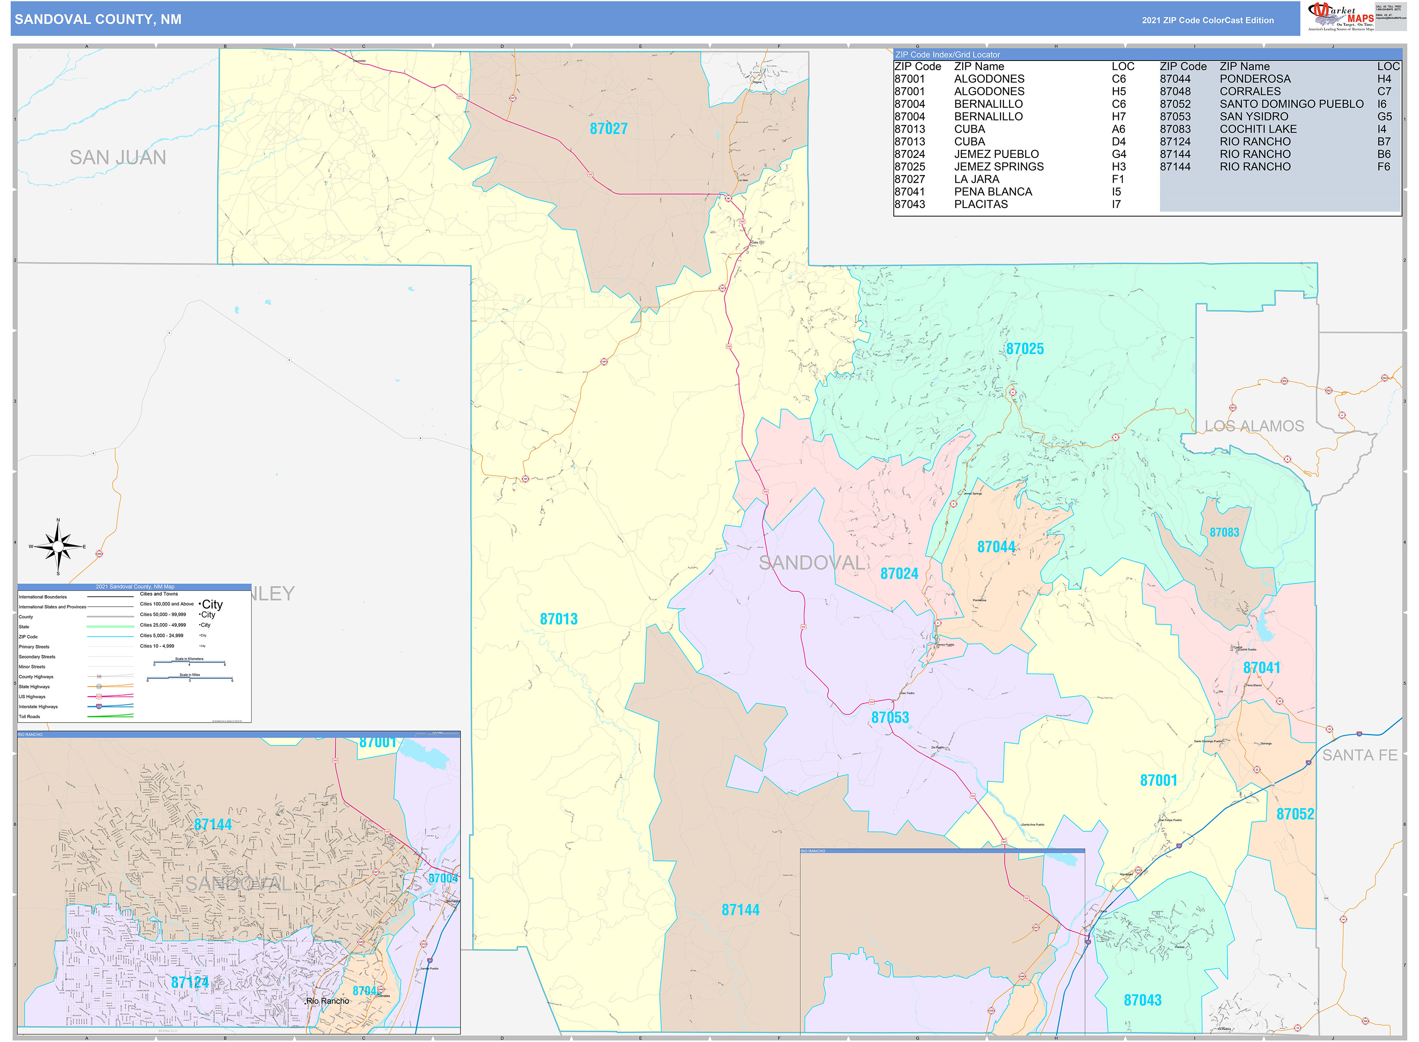This screenshot has height=1042, width=1419.
Task: Click the County Highways symbol in legend
Action: pos(100,676)
